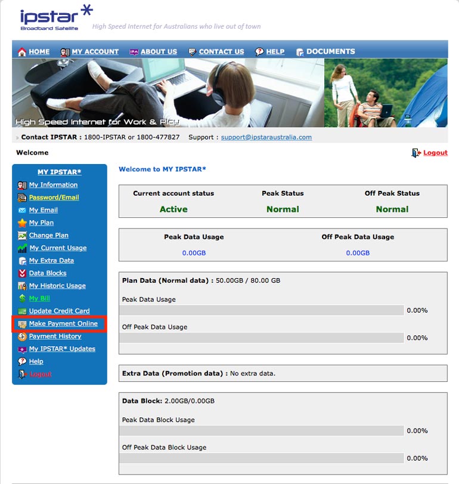Click the My Plan star icon
The width and height of the screenshot is (459, 484).
click(x=22, y=223)
